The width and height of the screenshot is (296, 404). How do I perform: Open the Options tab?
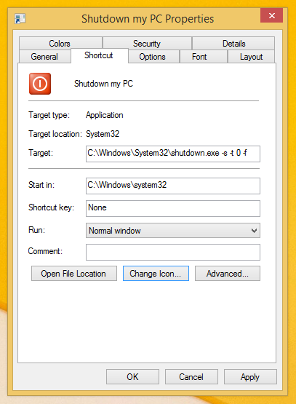click(x=153, y=57)
